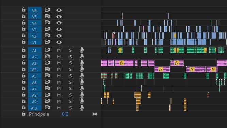Screen dimensions: 227x128
Task: Target audio track A1
Action: pyautogui.click(x=35, y=50)
